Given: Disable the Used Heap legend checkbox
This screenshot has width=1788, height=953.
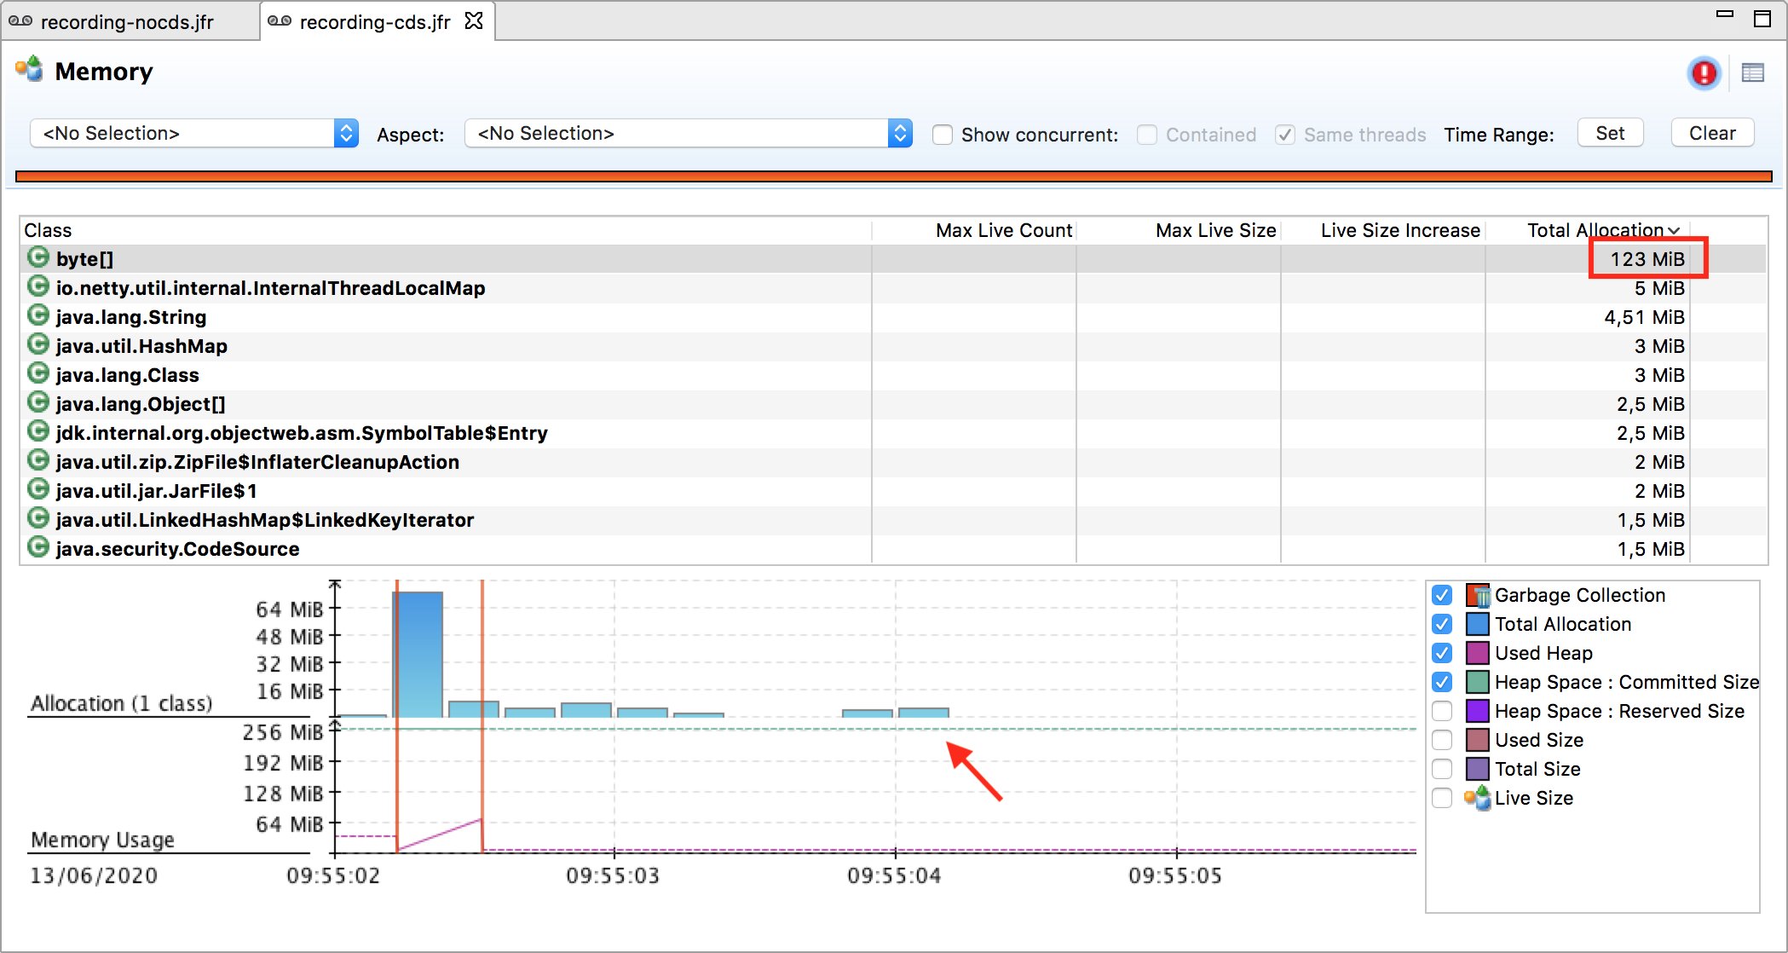Looking at the screenshot, I should [1442, 653].
